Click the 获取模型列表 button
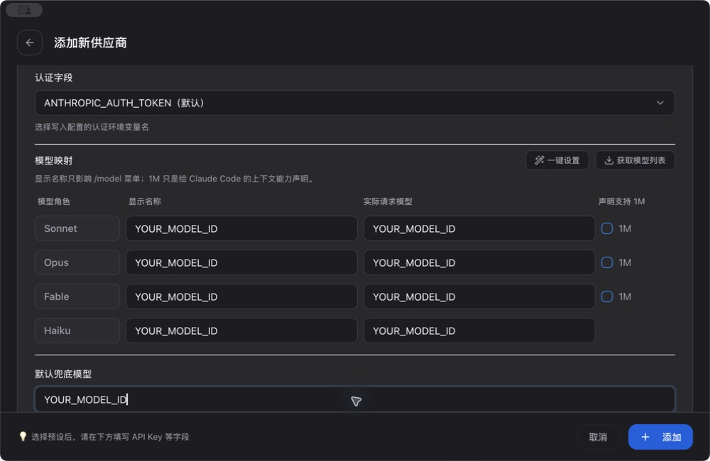 635,160
